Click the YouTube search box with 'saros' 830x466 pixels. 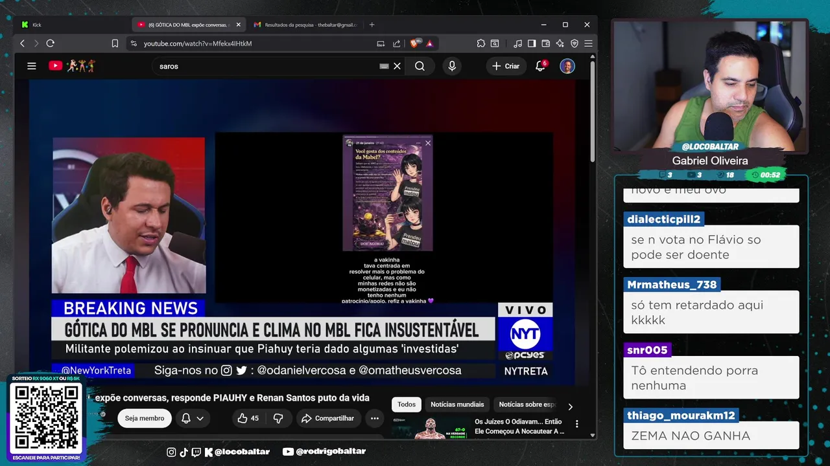(266, 66)
